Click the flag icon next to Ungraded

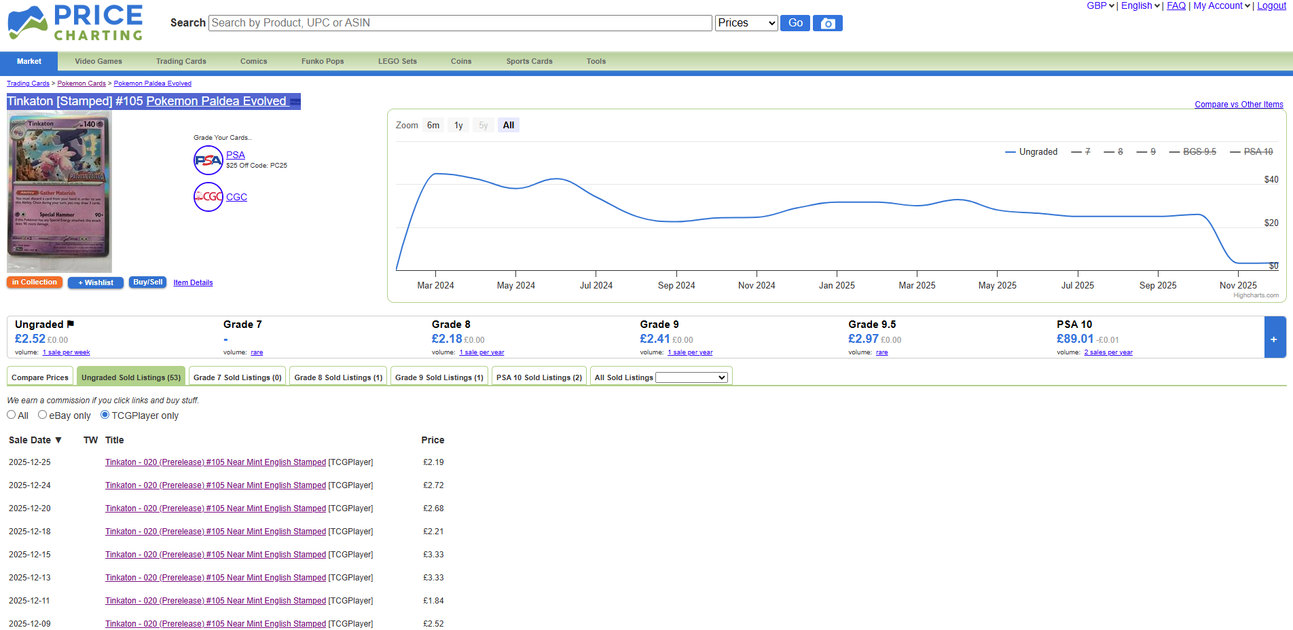[71, 325]
